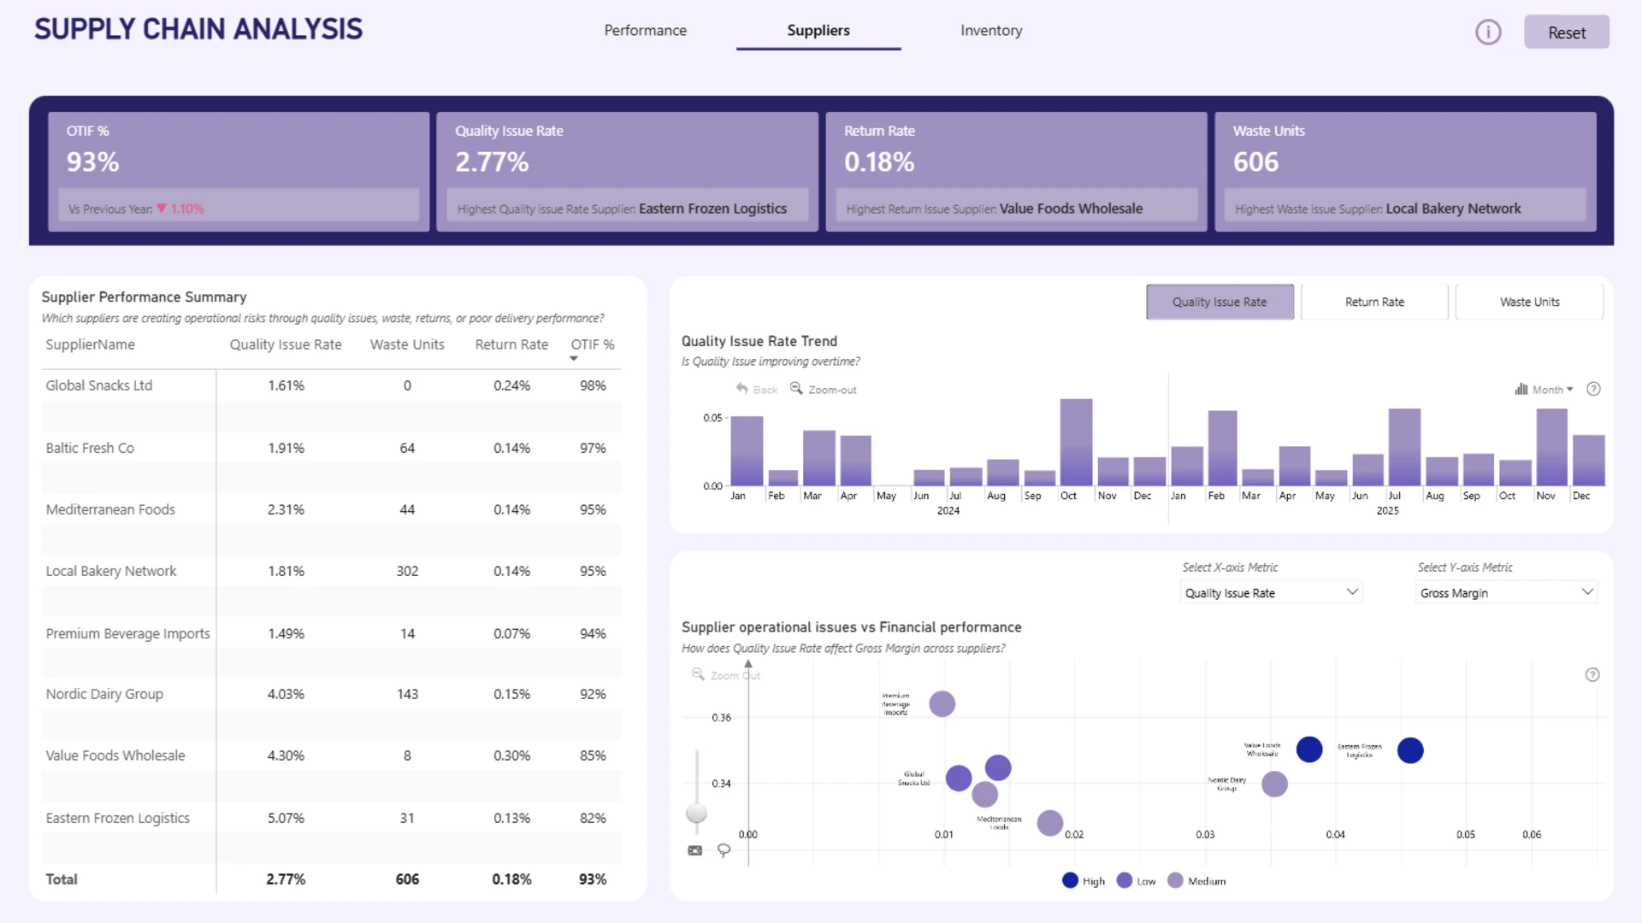Open the Select Y-axis Metric dropdown

(1506, 592)
